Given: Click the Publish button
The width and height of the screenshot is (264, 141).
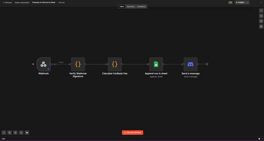Looking at the screenshot, I should [x=240, y=3].
